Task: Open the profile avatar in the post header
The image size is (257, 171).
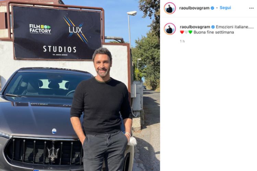Action: point(170,8)
